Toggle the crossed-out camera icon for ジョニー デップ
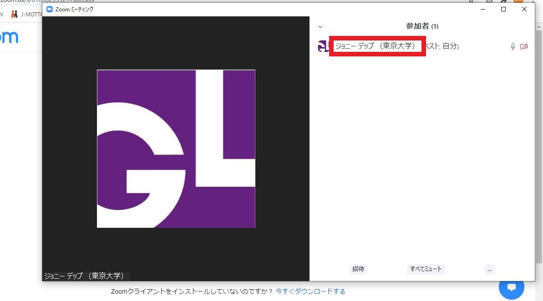This screenshot has height=301, width=543. tap(524, 46)
